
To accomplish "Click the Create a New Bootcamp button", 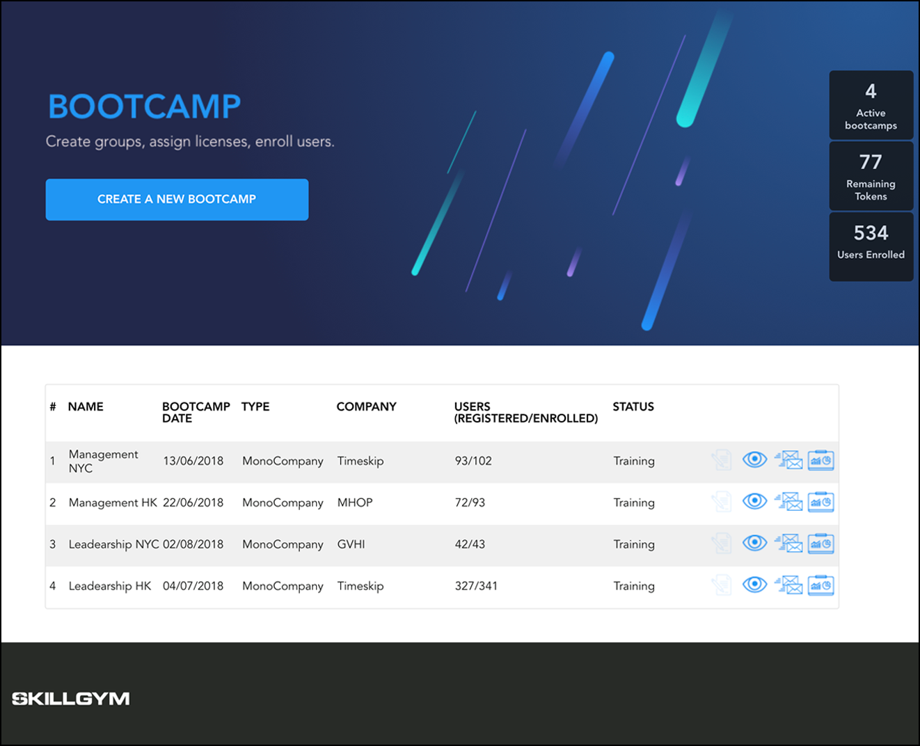I will [177, 200].
